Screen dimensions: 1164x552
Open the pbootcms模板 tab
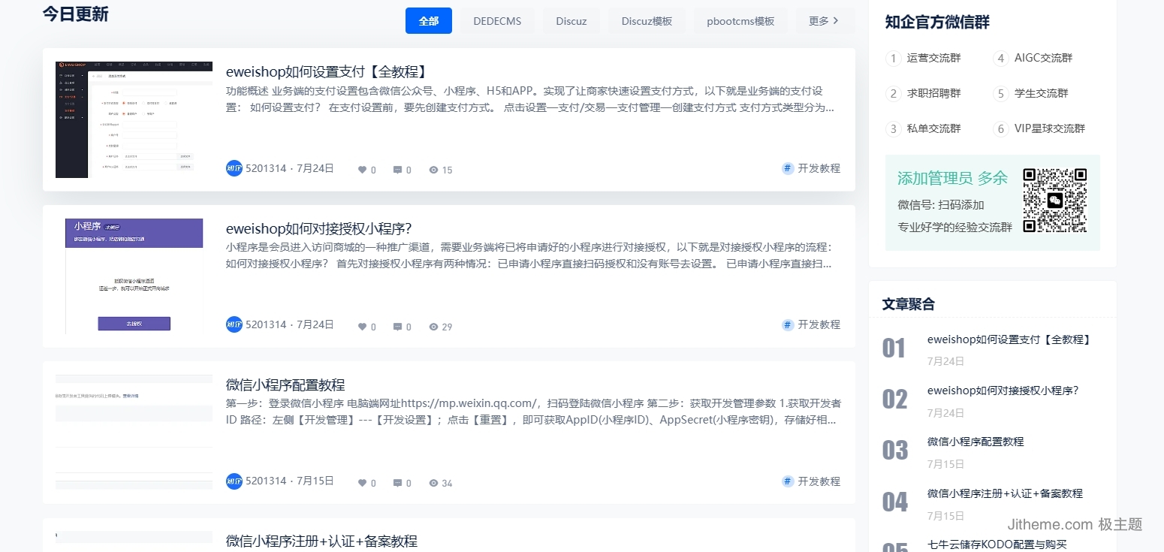(740, 21)
